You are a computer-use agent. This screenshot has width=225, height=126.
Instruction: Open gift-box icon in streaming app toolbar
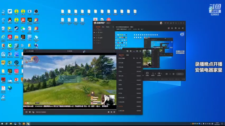coord(169,28)
